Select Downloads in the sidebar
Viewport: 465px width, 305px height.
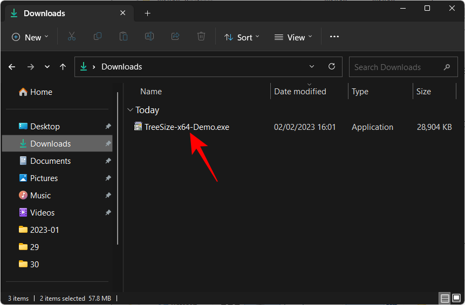point(57,144)
